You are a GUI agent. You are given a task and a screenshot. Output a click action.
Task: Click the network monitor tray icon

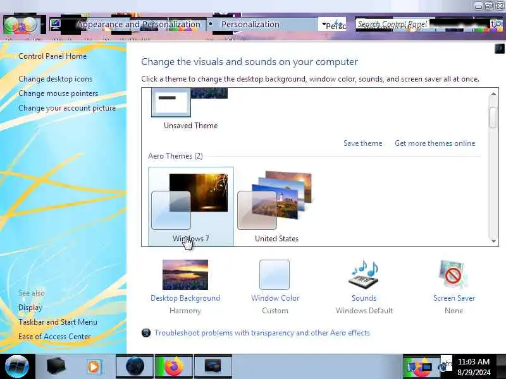click(x=427, y=367)
